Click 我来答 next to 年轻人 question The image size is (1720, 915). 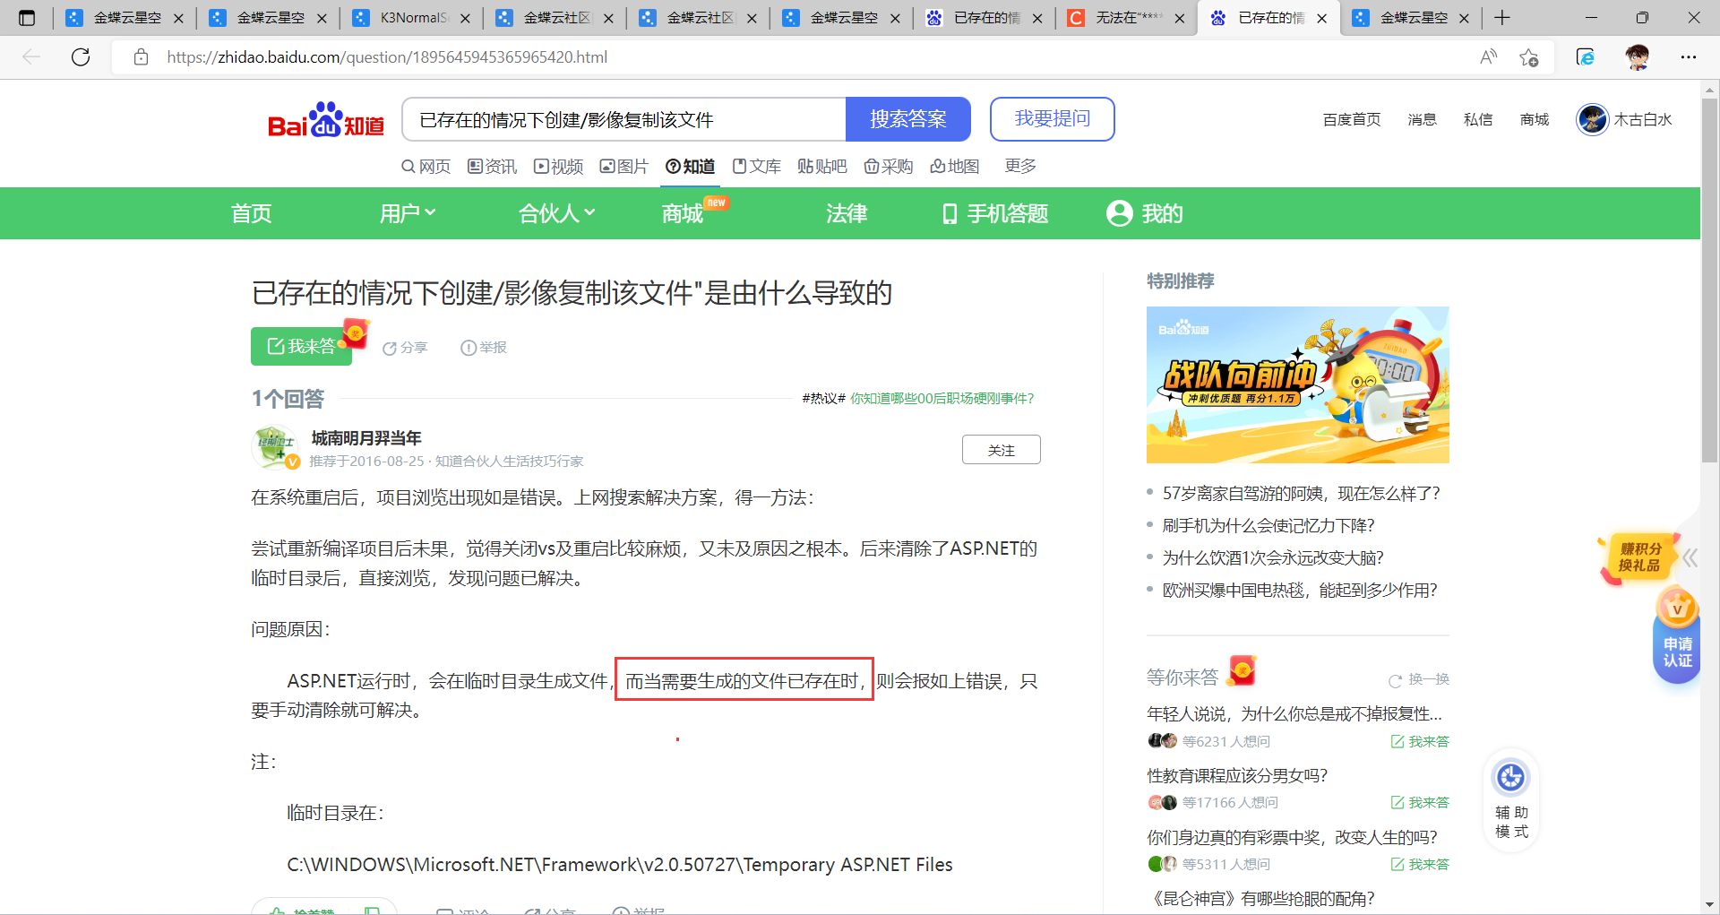tap(1420, 742)
